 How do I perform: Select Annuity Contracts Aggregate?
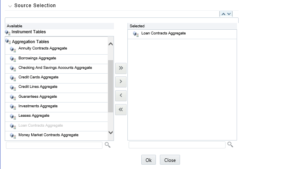pos(43,48)
